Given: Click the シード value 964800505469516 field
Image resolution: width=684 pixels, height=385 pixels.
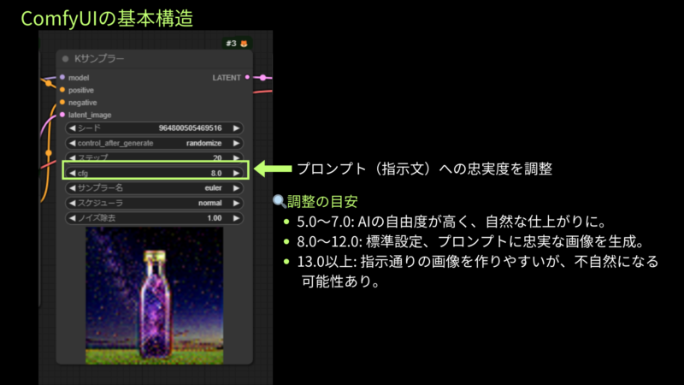Looking at the screenshot, I should coord(155,127).
